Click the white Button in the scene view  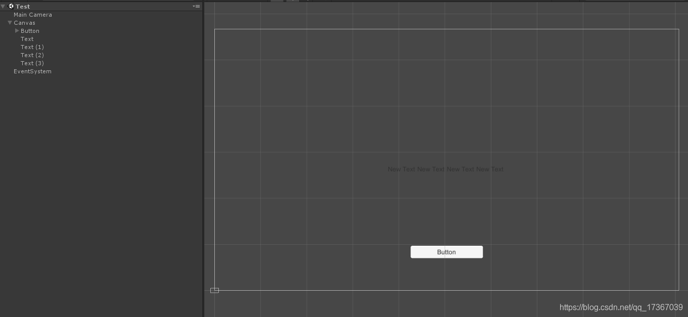pyautogui.click(x=446, y=252)
